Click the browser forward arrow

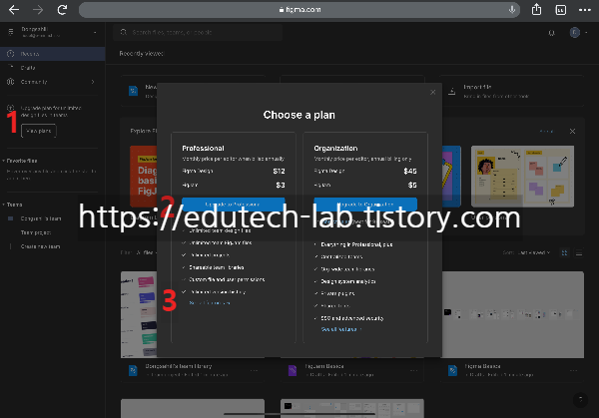coord(38,10)
